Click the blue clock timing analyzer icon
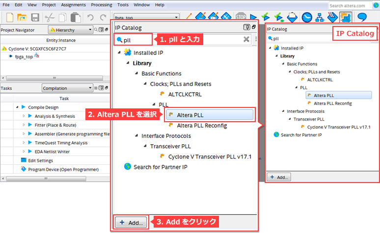380x233 pixels. 307,17
